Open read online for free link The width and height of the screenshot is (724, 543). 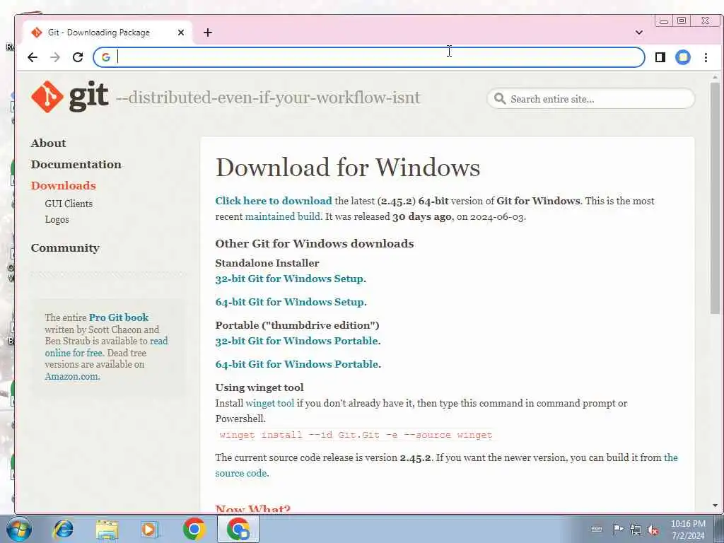coord(106,346)
